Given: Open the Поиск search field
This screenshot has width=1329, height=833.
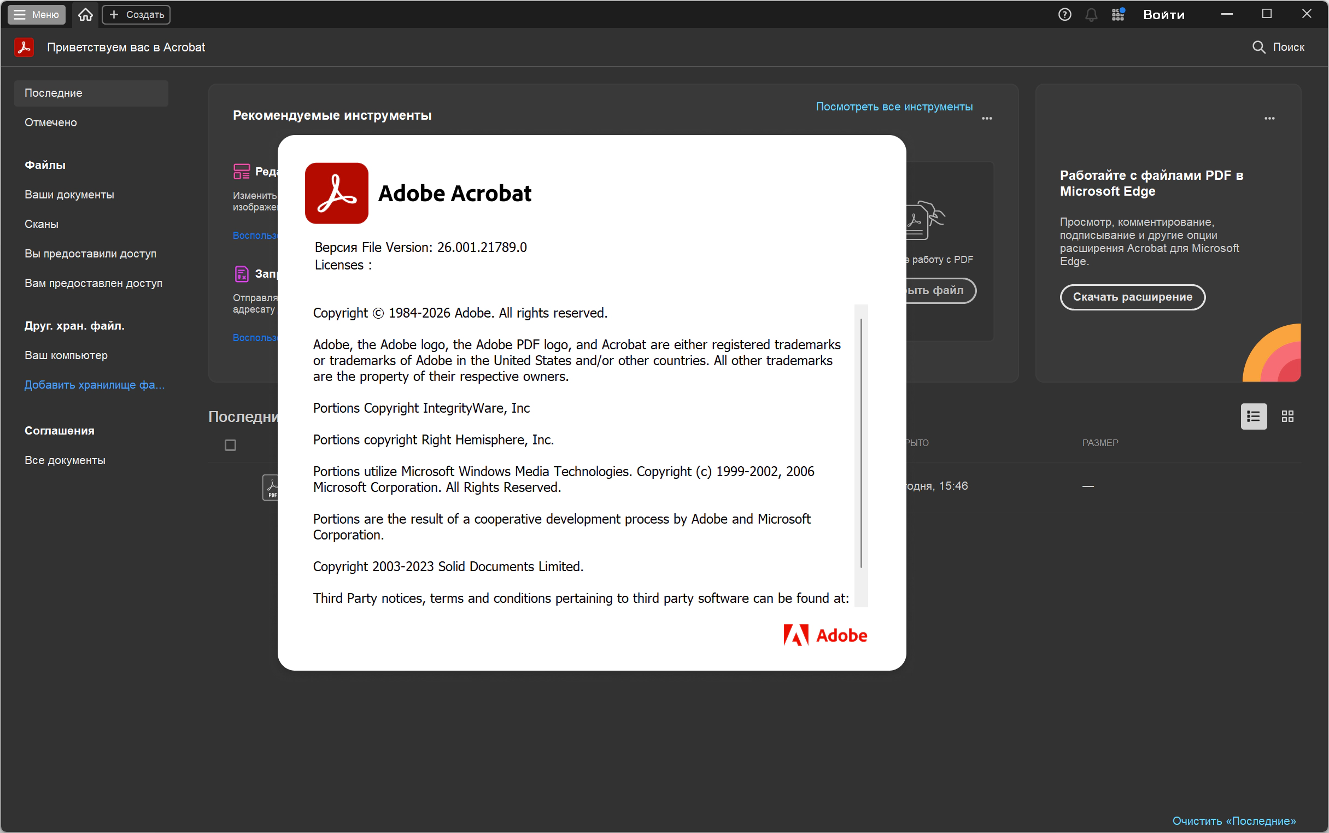Looking at the screenshot, I should coord(1278,48).
